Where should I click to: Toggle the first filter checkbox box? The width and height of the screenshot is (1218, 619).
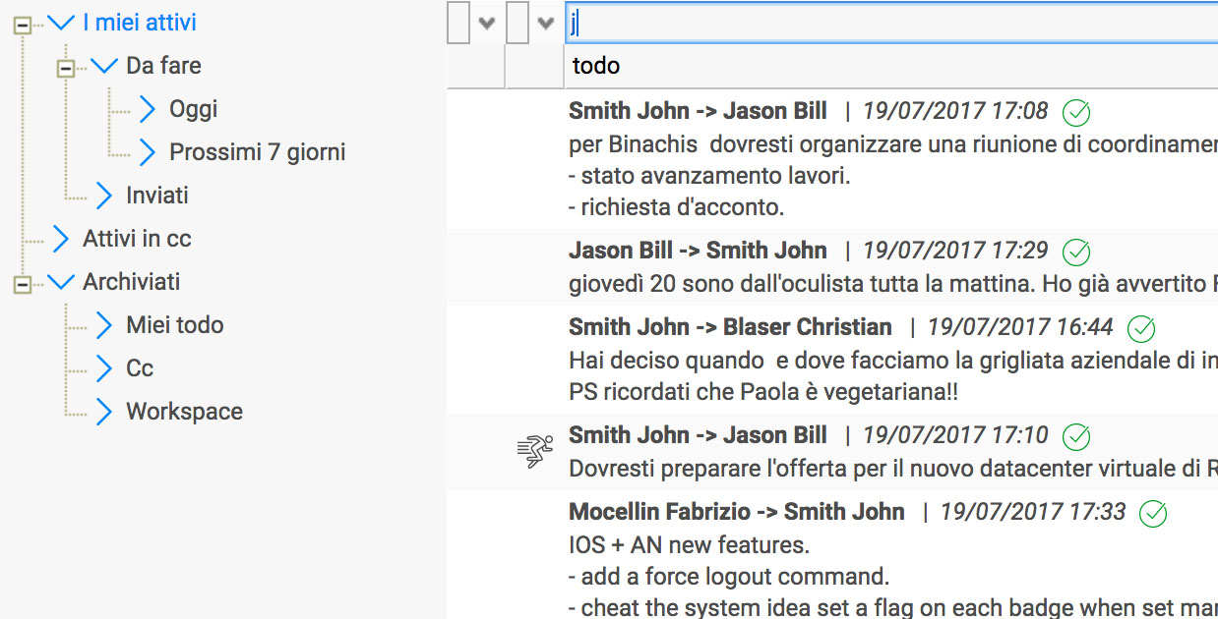pos(457,23)
